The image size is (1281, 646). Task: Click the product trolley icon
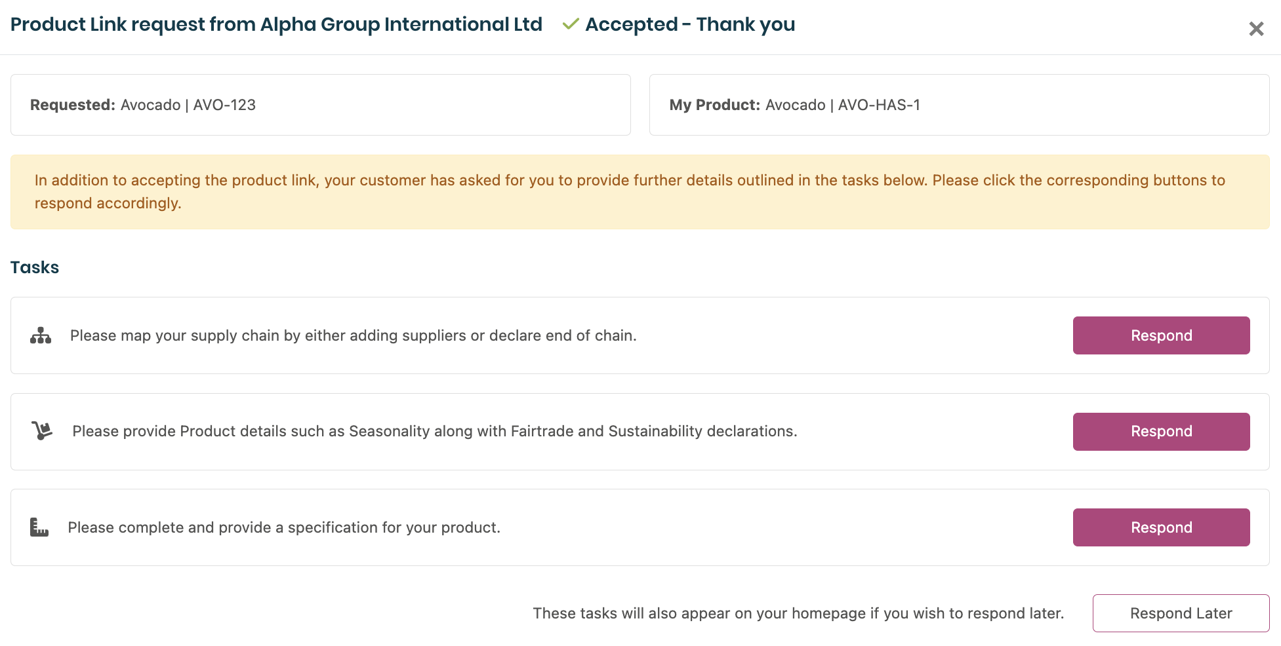point(42,430)
